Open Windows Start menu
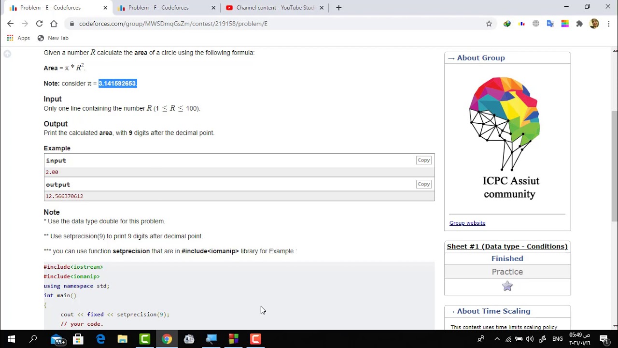Image resolution: width=618 pixels, height=348 pixels. point(11,339)
